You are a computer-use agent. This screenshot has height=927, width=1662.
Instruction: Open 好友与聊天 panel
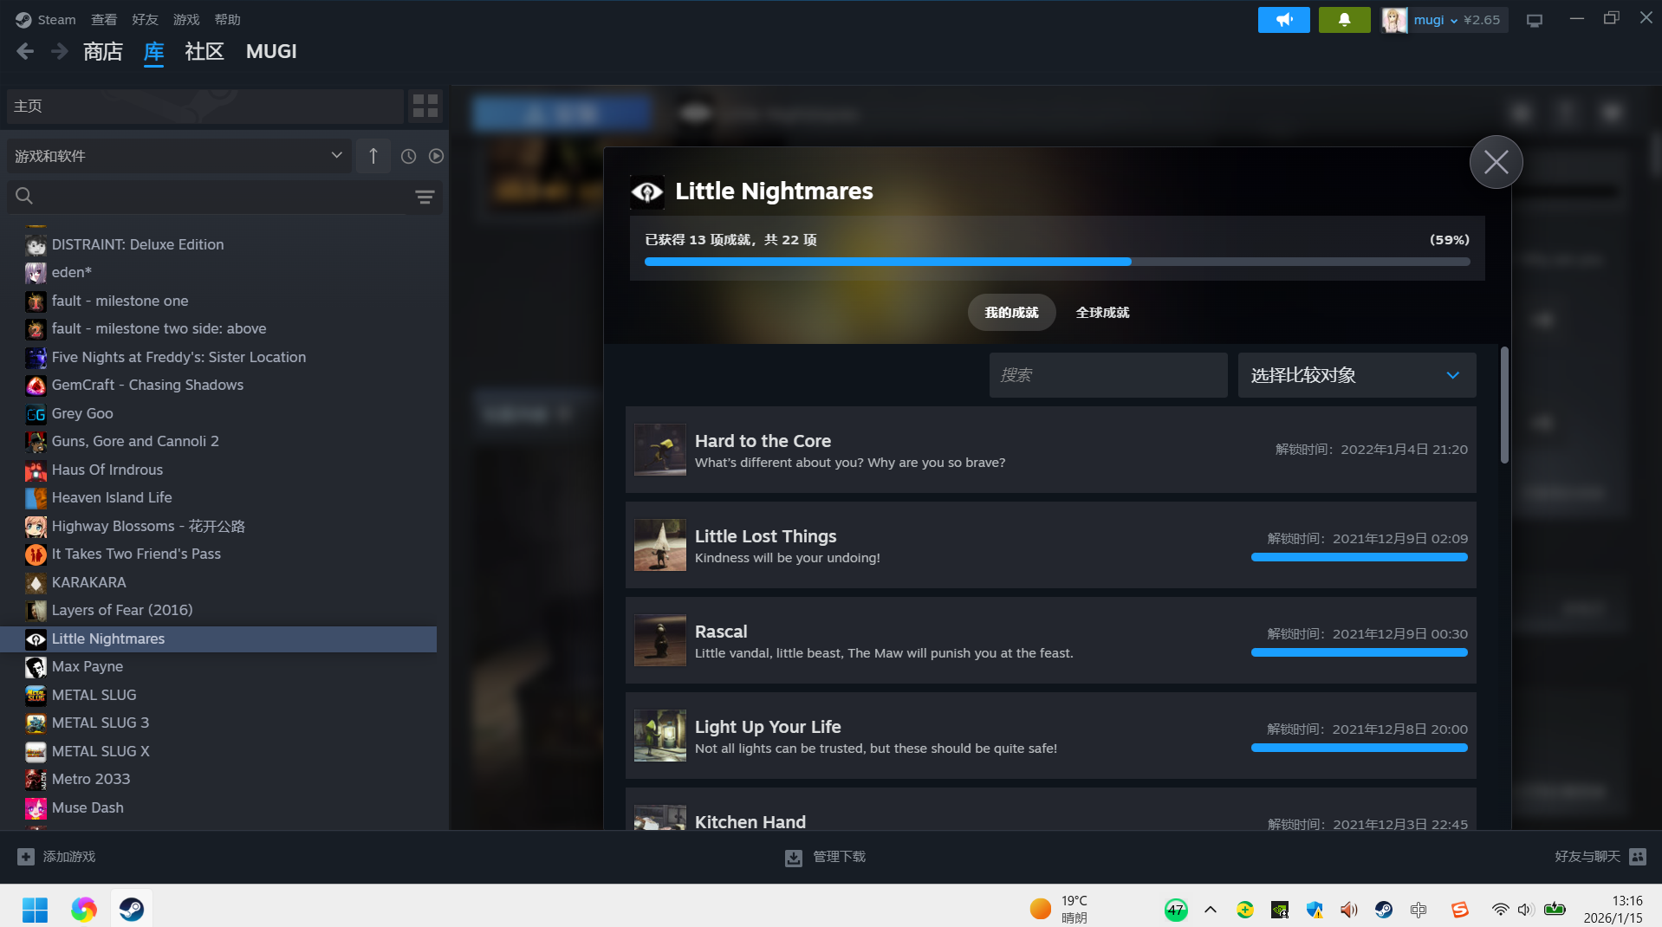(1587, 857)
